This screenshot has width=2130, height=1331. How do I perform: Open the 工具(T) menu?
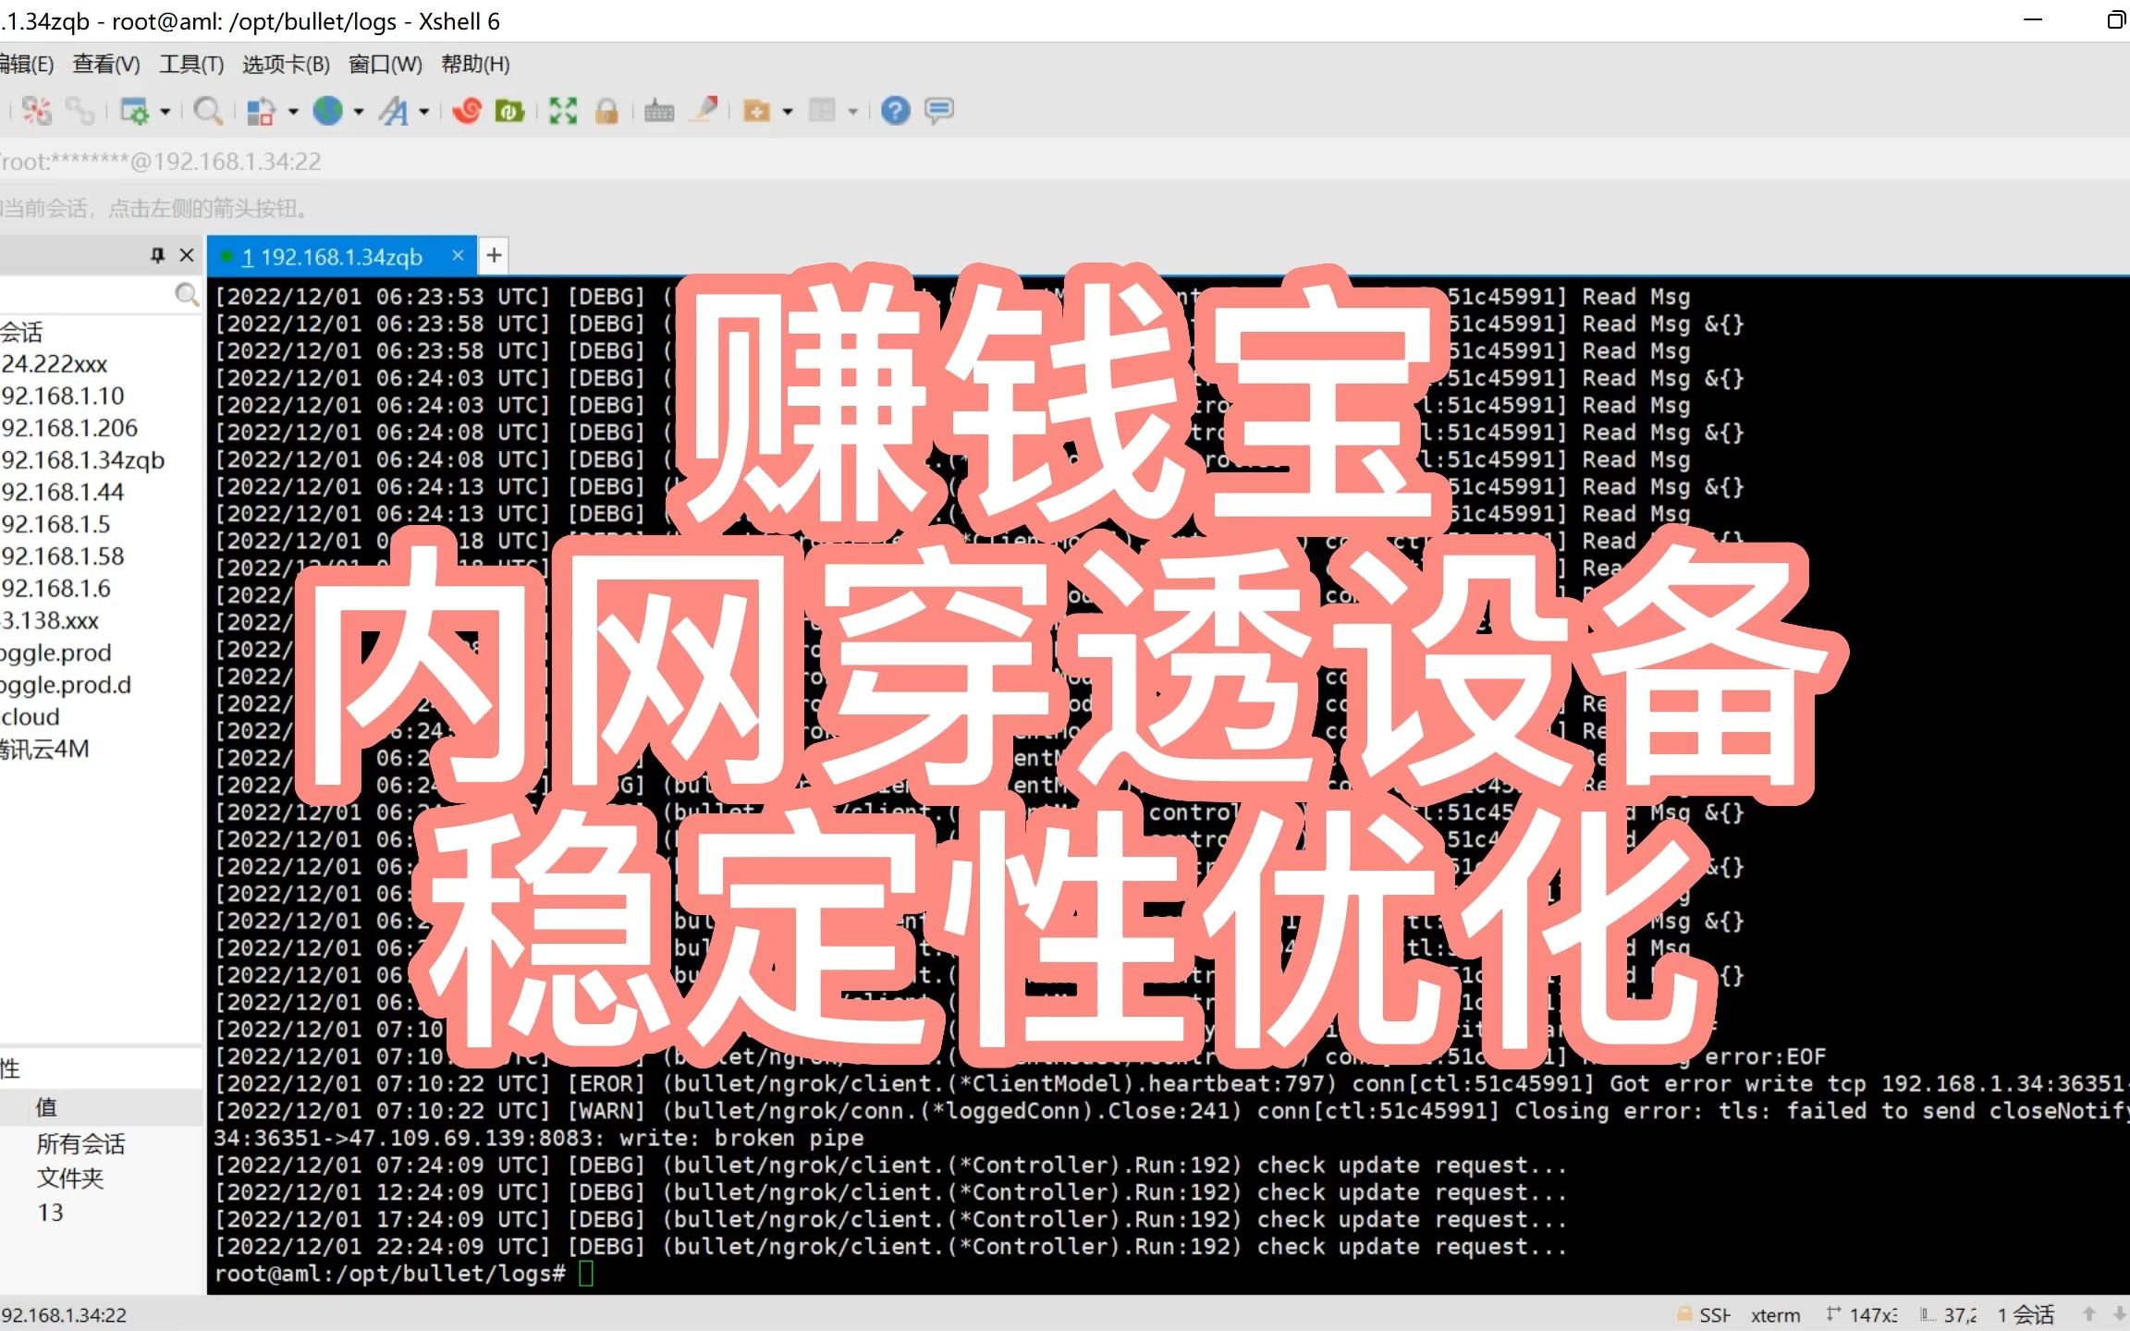click(191, 64)
